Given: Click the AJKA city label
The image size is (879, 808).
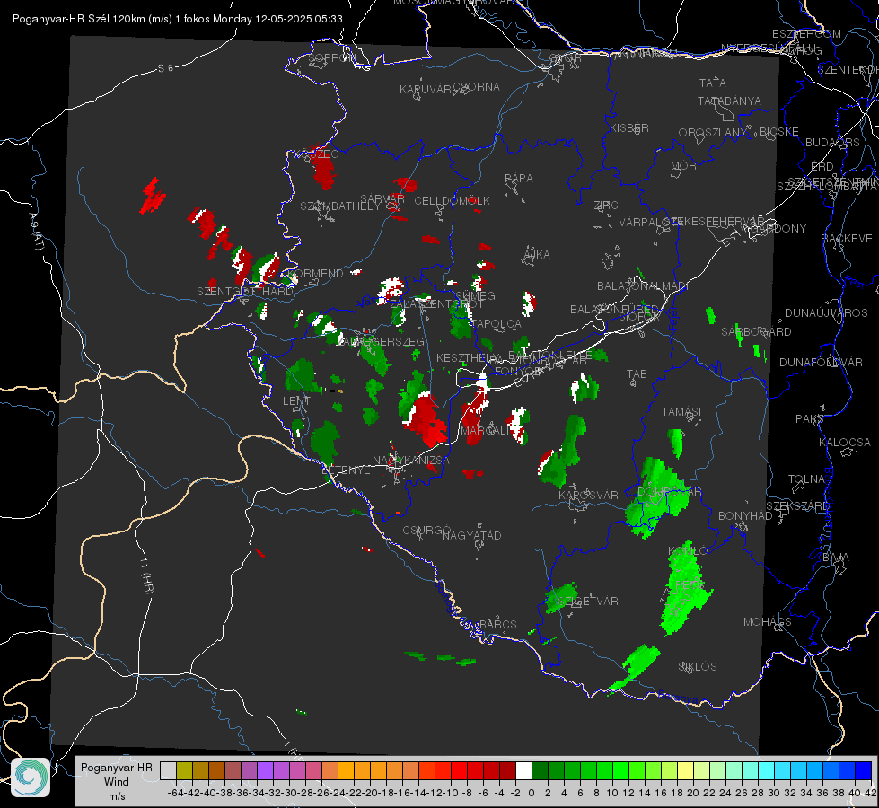Looking at the screenshot, I should click(x=536, y=255).
